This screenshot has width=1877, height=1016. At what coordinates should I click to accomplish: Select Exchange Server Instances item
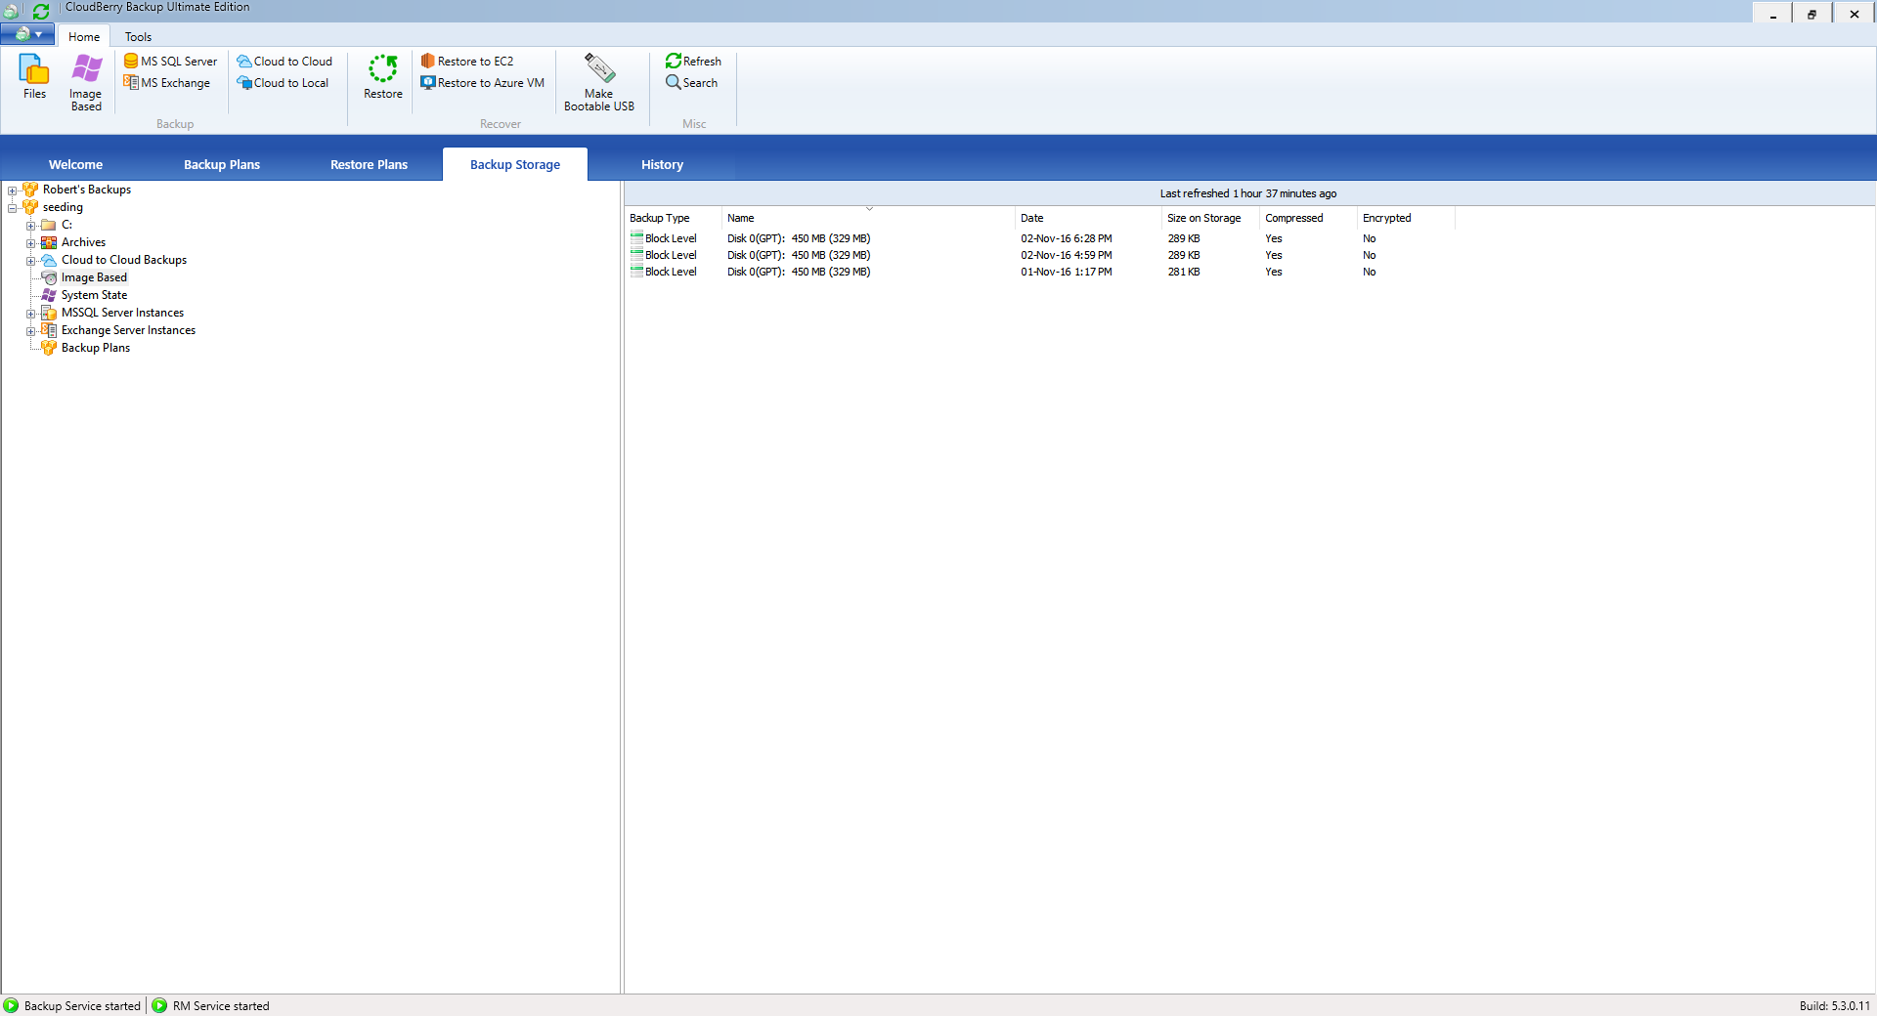[128, 330]
